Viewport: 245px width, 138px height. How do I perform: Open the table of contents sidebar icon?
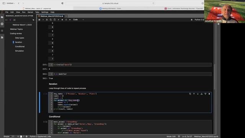(x=2, y=31)
